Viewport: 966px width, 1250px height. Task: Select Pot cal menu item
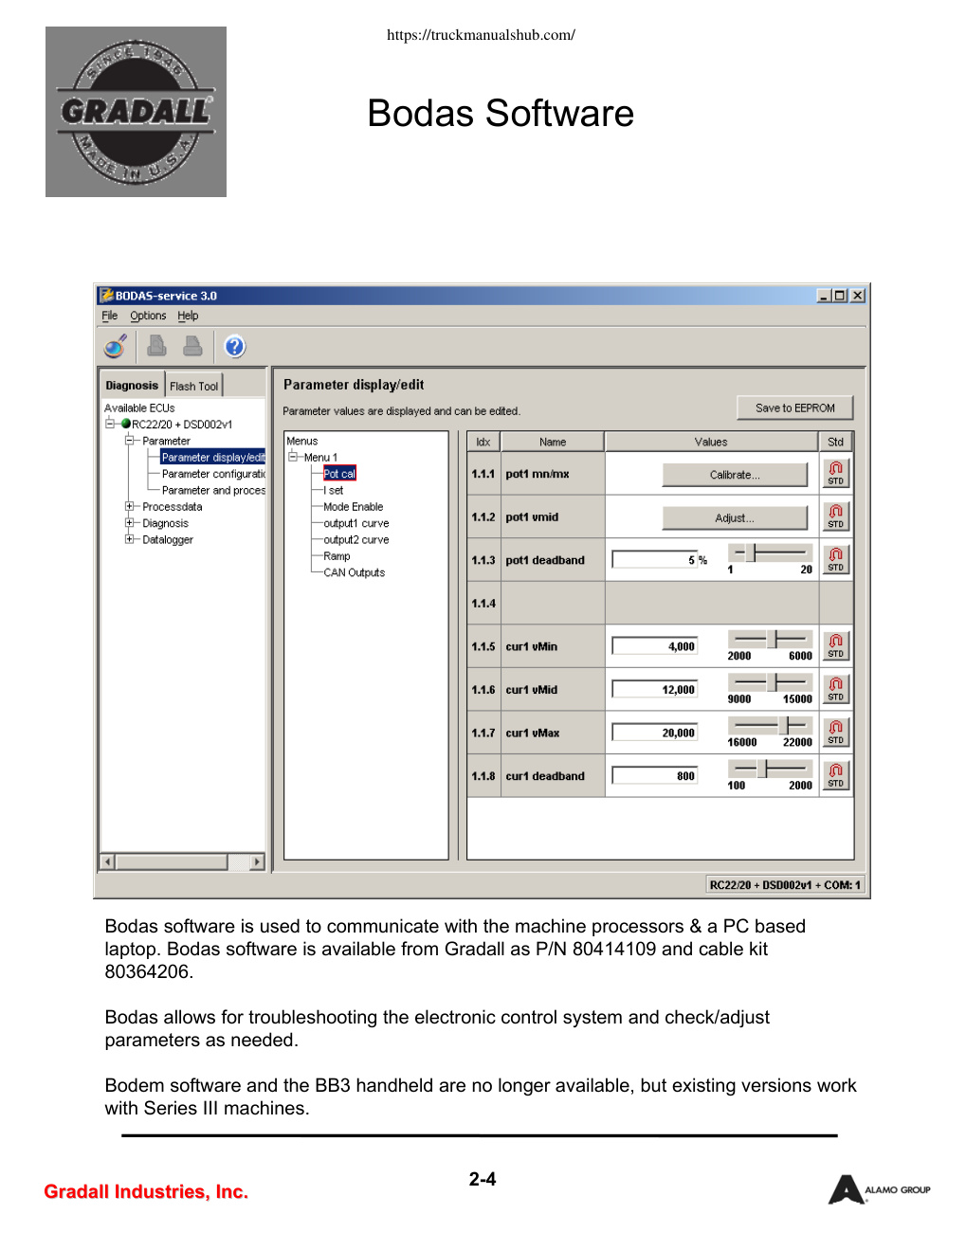[x=339, y=474]
